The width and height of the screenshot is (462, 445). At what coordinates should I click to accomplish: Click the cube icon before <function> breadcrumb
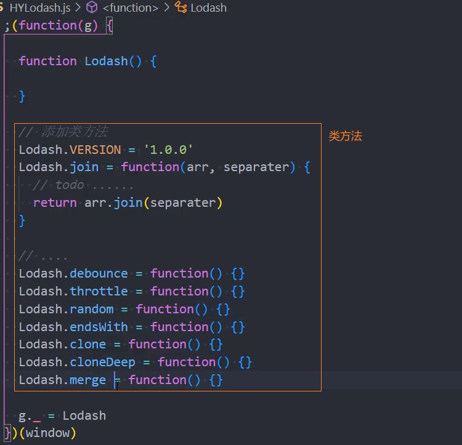tap(92, 8)
